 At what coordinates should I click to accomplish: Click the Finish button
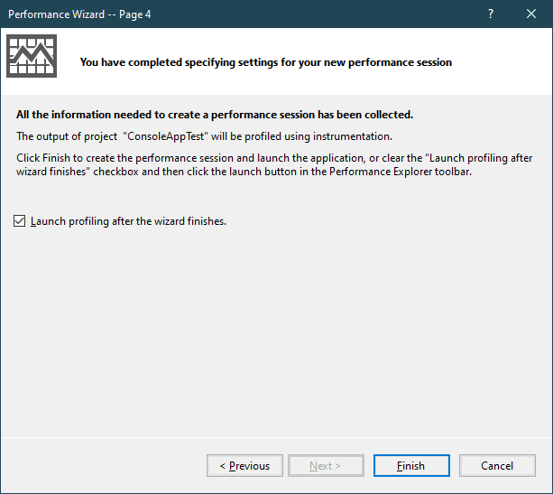(x=411, y=465)
